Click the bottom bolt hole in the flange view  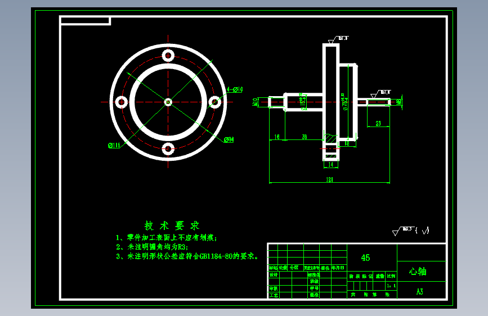(168, 148)
